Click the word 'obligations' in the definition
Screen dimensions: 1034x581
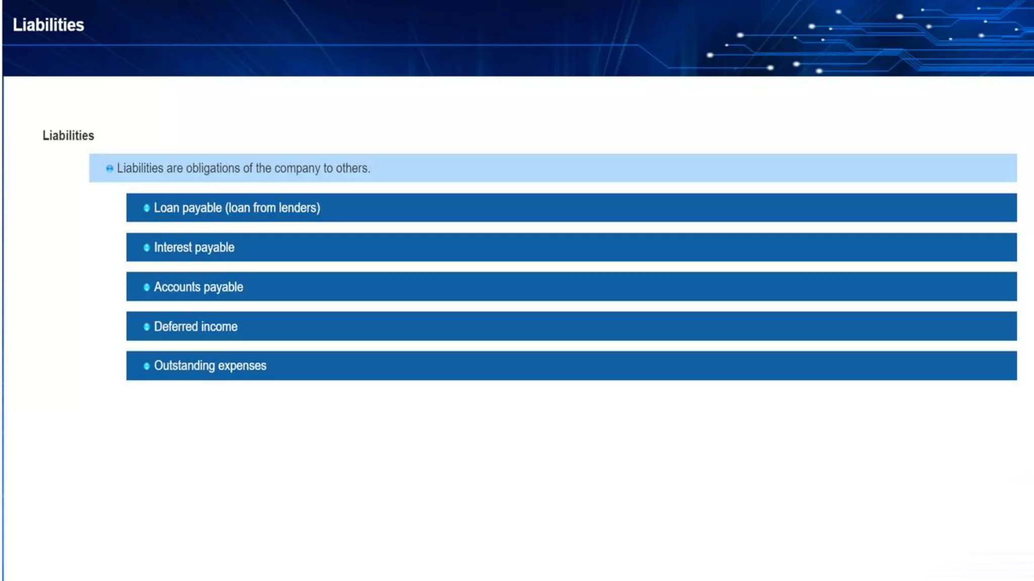click(x=213, y=168)
